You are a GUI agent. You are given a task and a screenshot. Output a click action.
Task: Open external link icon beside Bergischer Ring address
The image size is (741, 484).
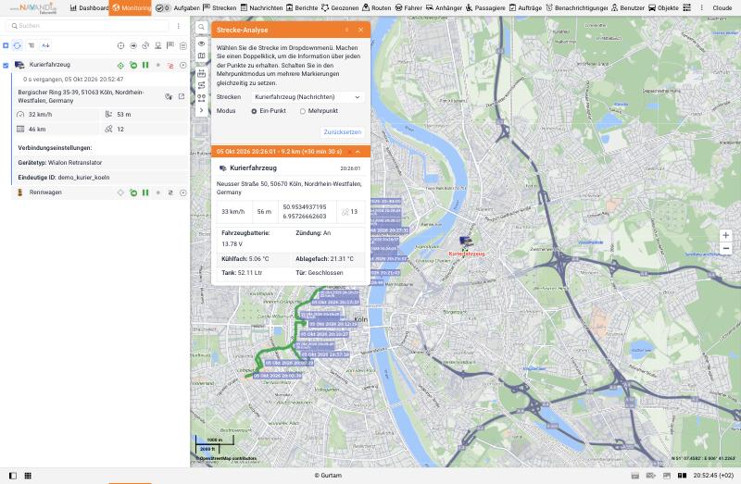pos(182,96)
